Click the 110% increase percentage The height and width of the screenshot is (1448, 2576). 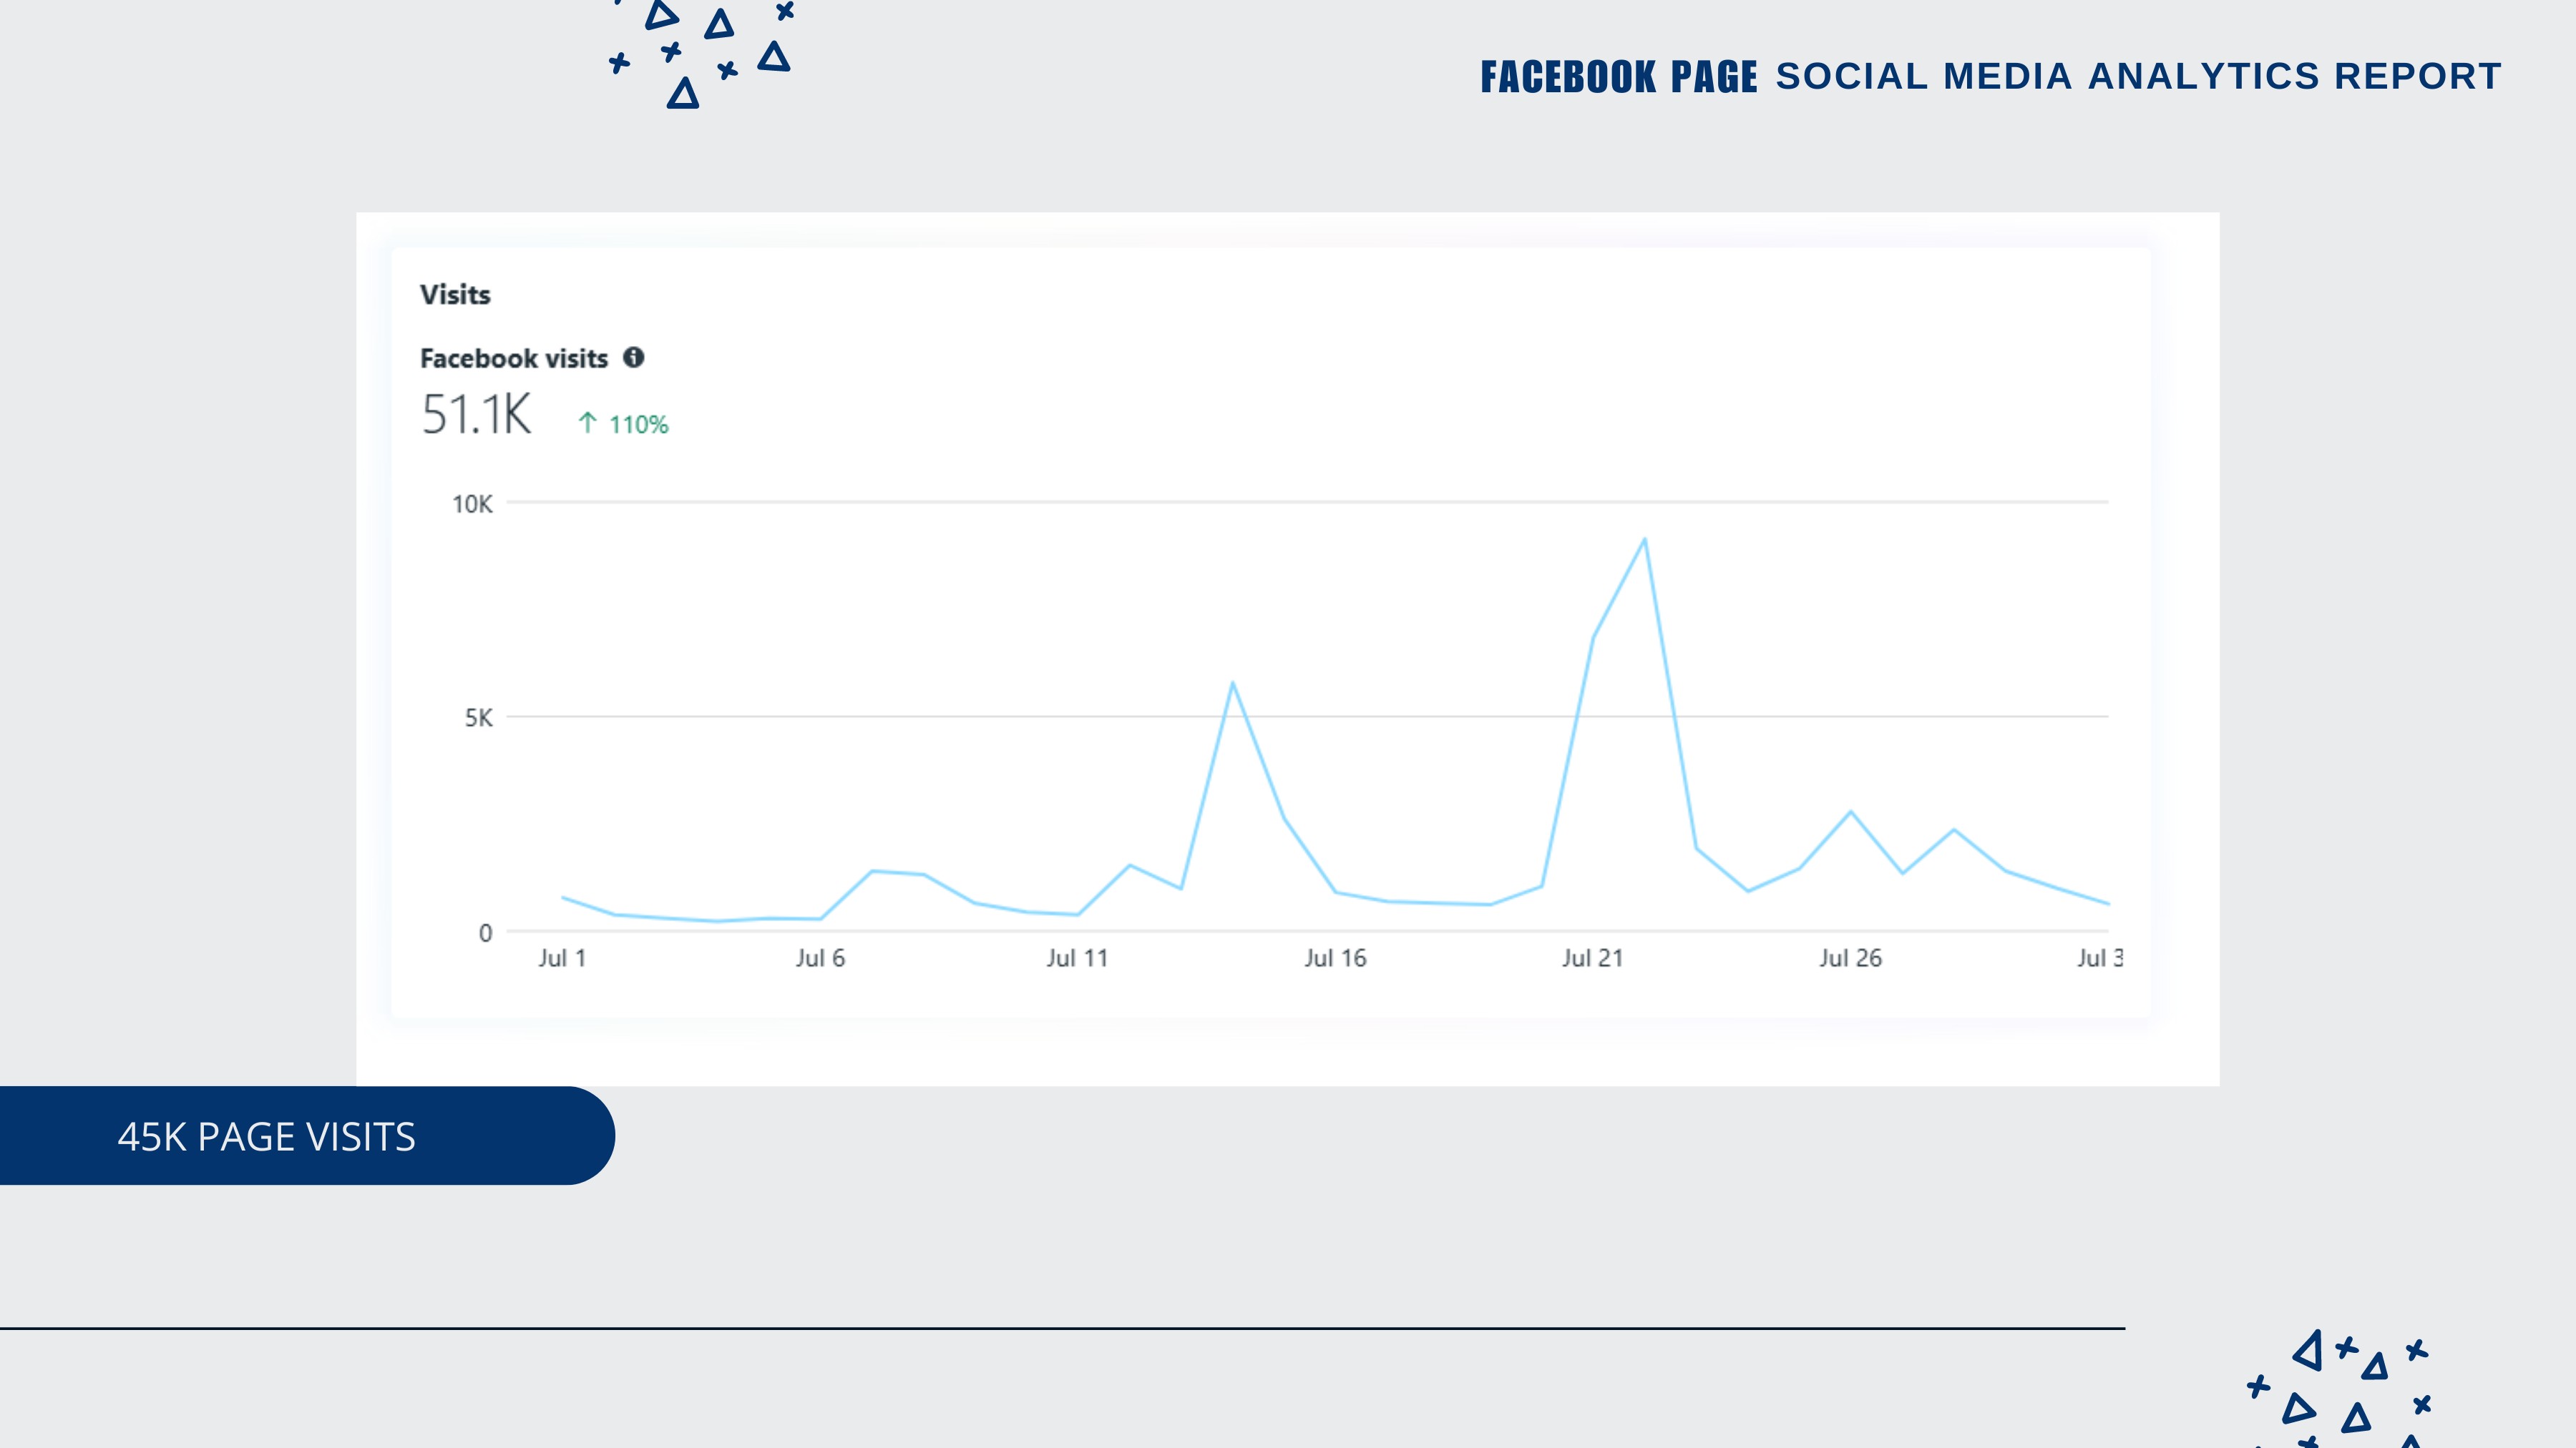(x=638, y=425)
